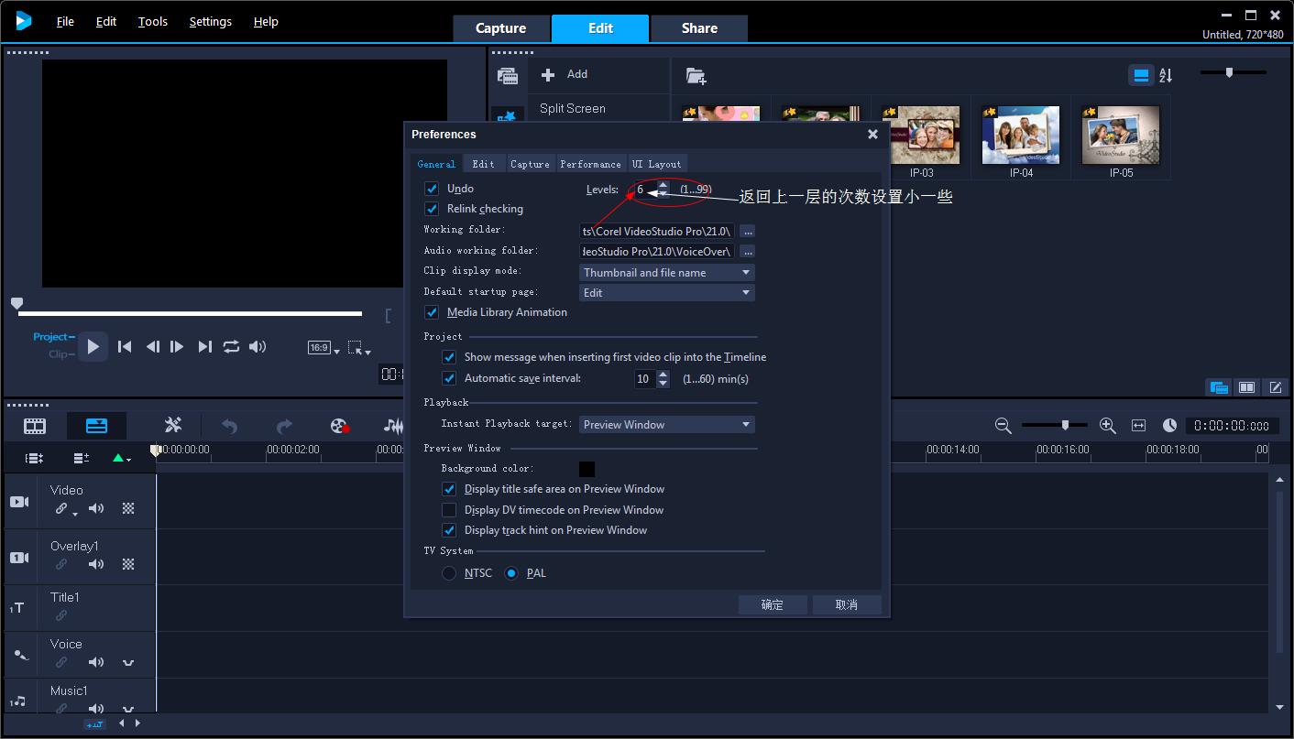Play the project in preview

coord(93,346)
